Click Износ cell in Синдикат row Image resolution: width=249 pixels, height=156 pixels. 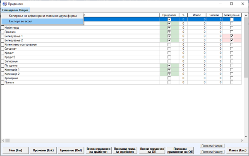[197, 49]
